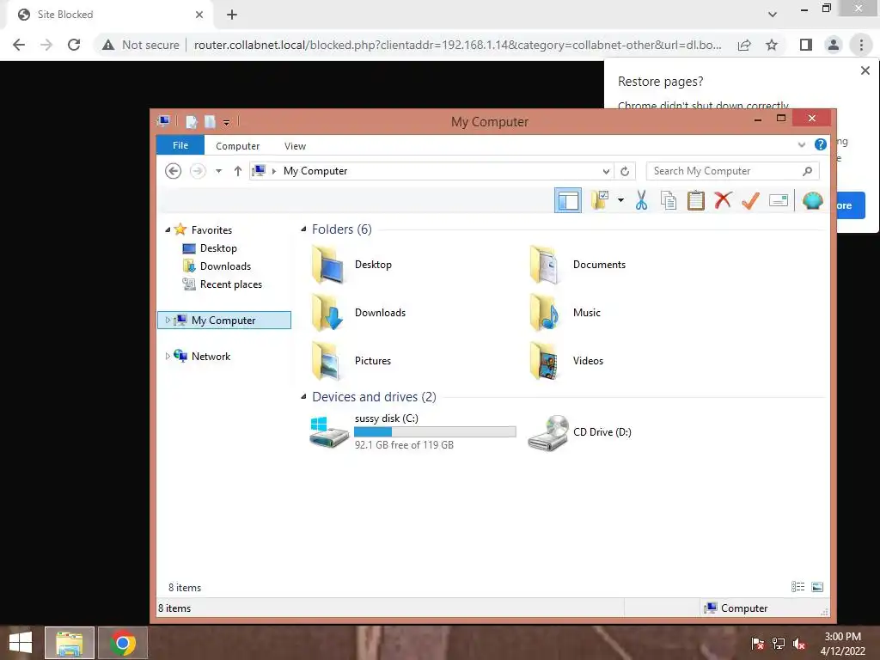Open recent locations dropdown arrow
Image resolution: width=880 pixels, height=660 pixels.
[218, 171]
